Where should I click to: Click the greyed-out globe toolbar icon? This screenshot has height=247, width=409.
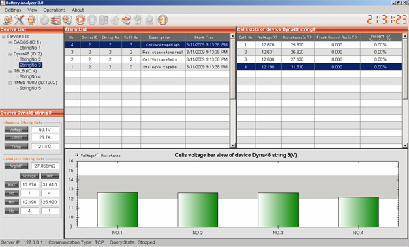tap(44, 20)
